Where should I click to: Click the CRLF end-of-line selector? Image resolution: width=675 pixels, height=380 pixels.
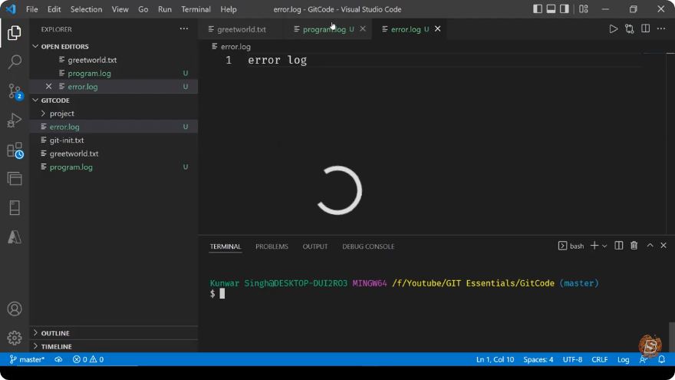599,359
